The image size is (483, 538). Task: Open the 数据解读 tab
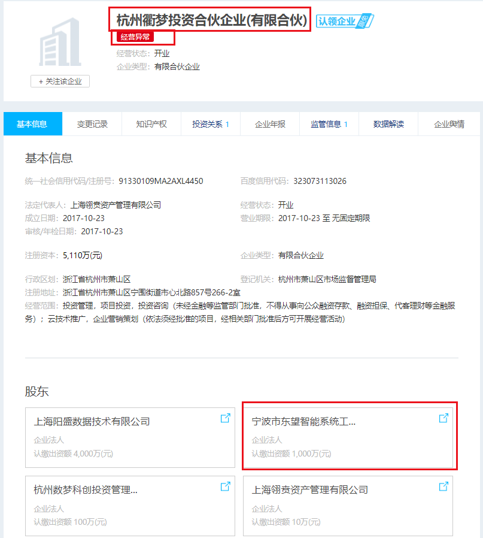pyautogui.click(x=388, y=124)
